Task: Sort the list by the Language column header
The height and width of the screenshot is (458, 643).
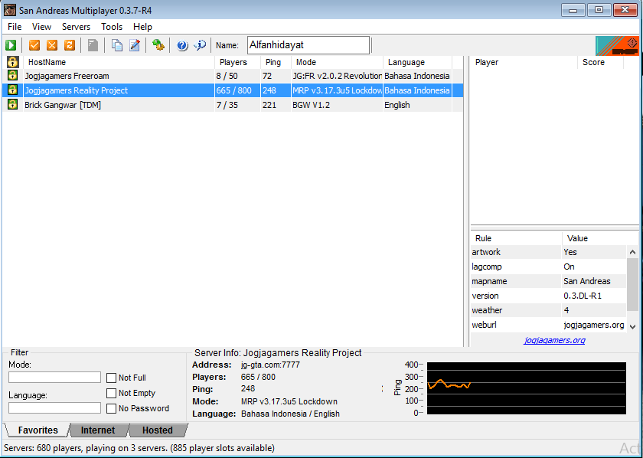Action: 417,62
